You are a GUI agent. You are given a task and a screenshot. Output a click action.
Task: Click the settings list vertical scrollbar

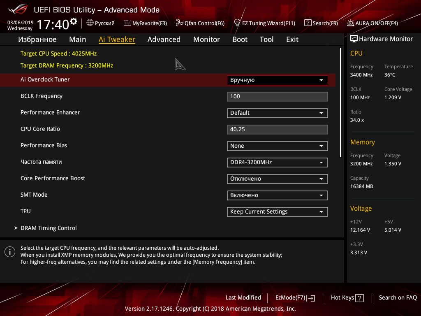coord(340,102)
